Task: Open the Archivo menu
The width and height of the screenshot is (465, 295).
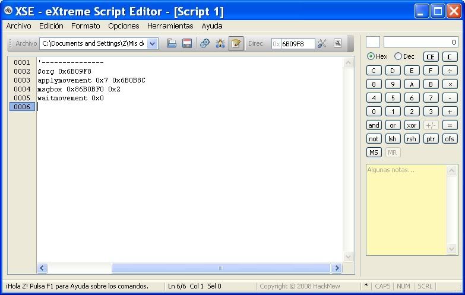Action: click(x=18, y=26)
